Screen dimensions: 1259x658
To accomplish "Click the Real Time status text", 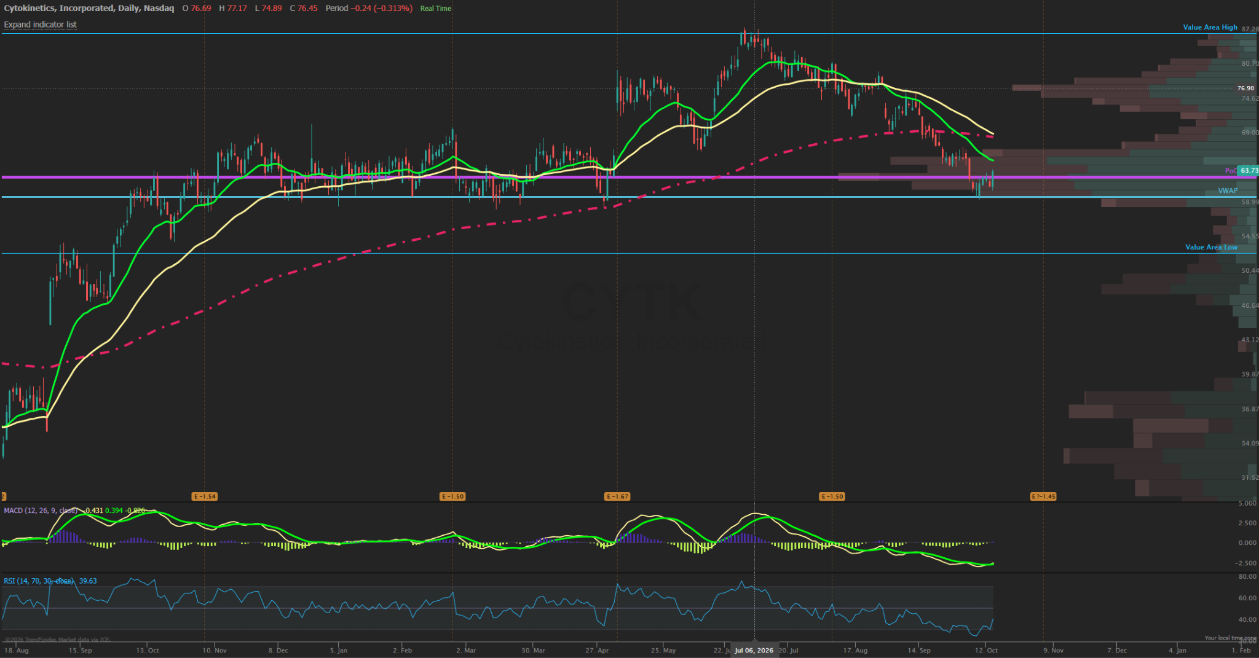I will point(436,9).
